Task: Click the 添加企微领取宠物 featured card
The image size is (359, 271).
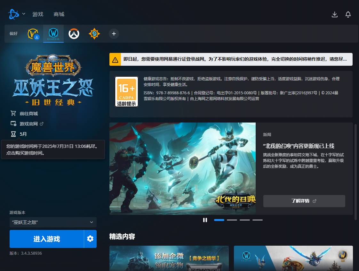Action: click(x=169, y=258)
